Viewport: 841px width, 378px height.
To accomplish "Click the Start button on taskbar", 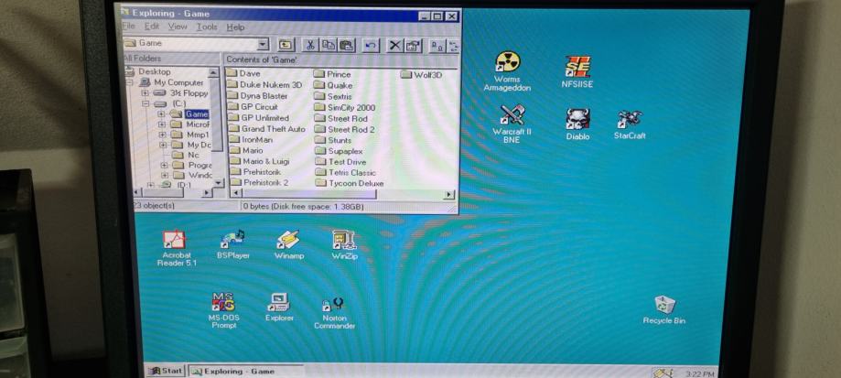I will click(x=166, y=371).
